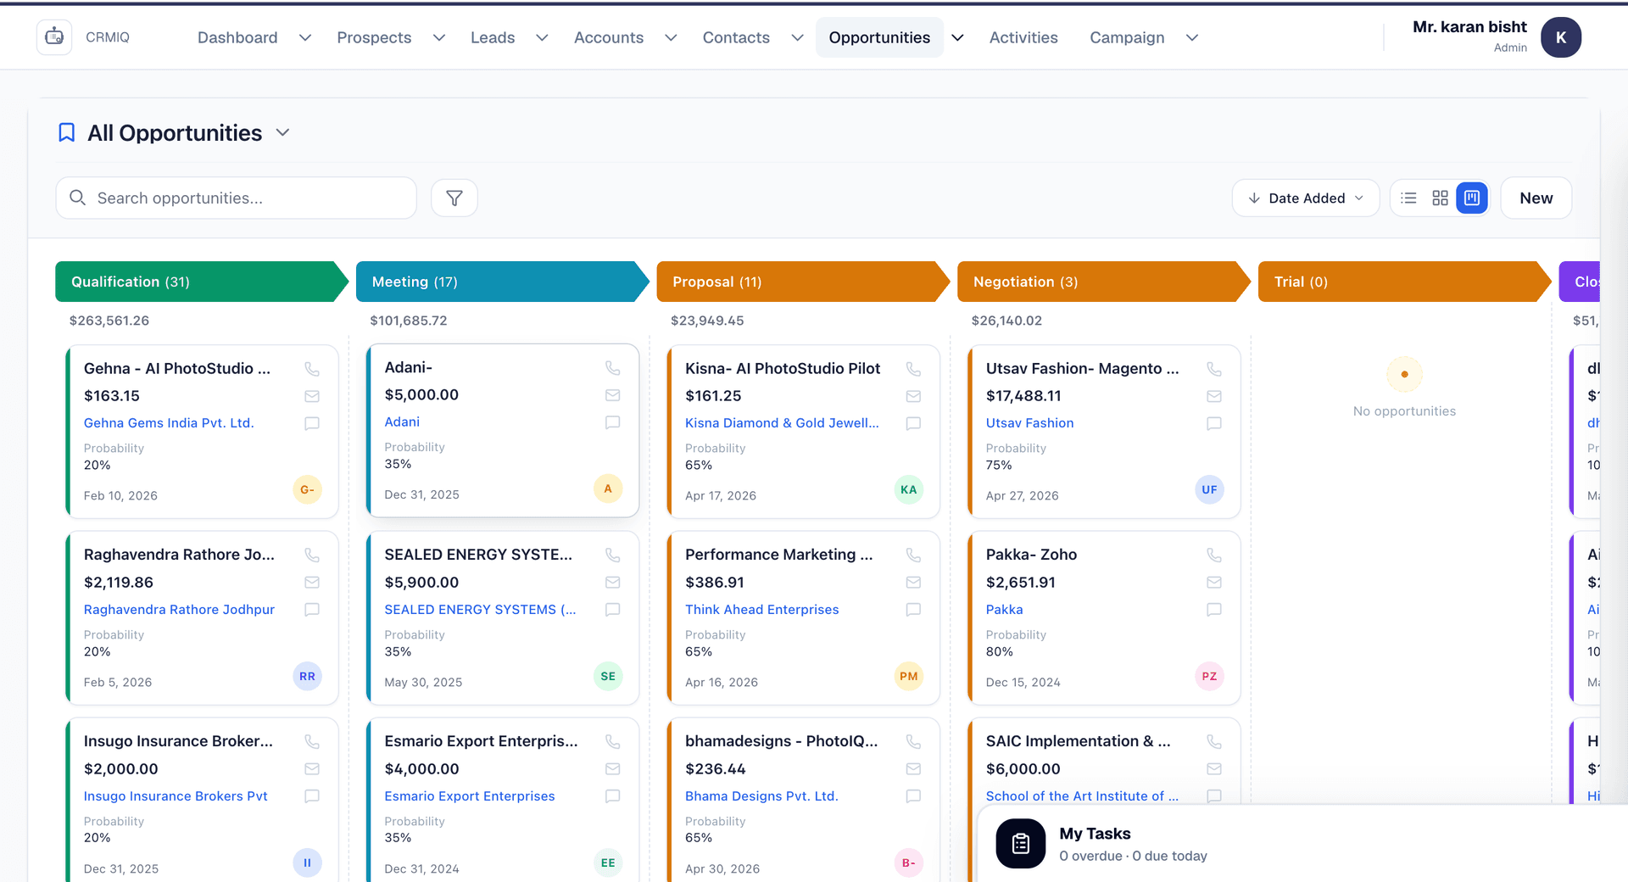Open the Contacts menu item
Viewport: 1628px width, 882px height.
coord(736,37)
